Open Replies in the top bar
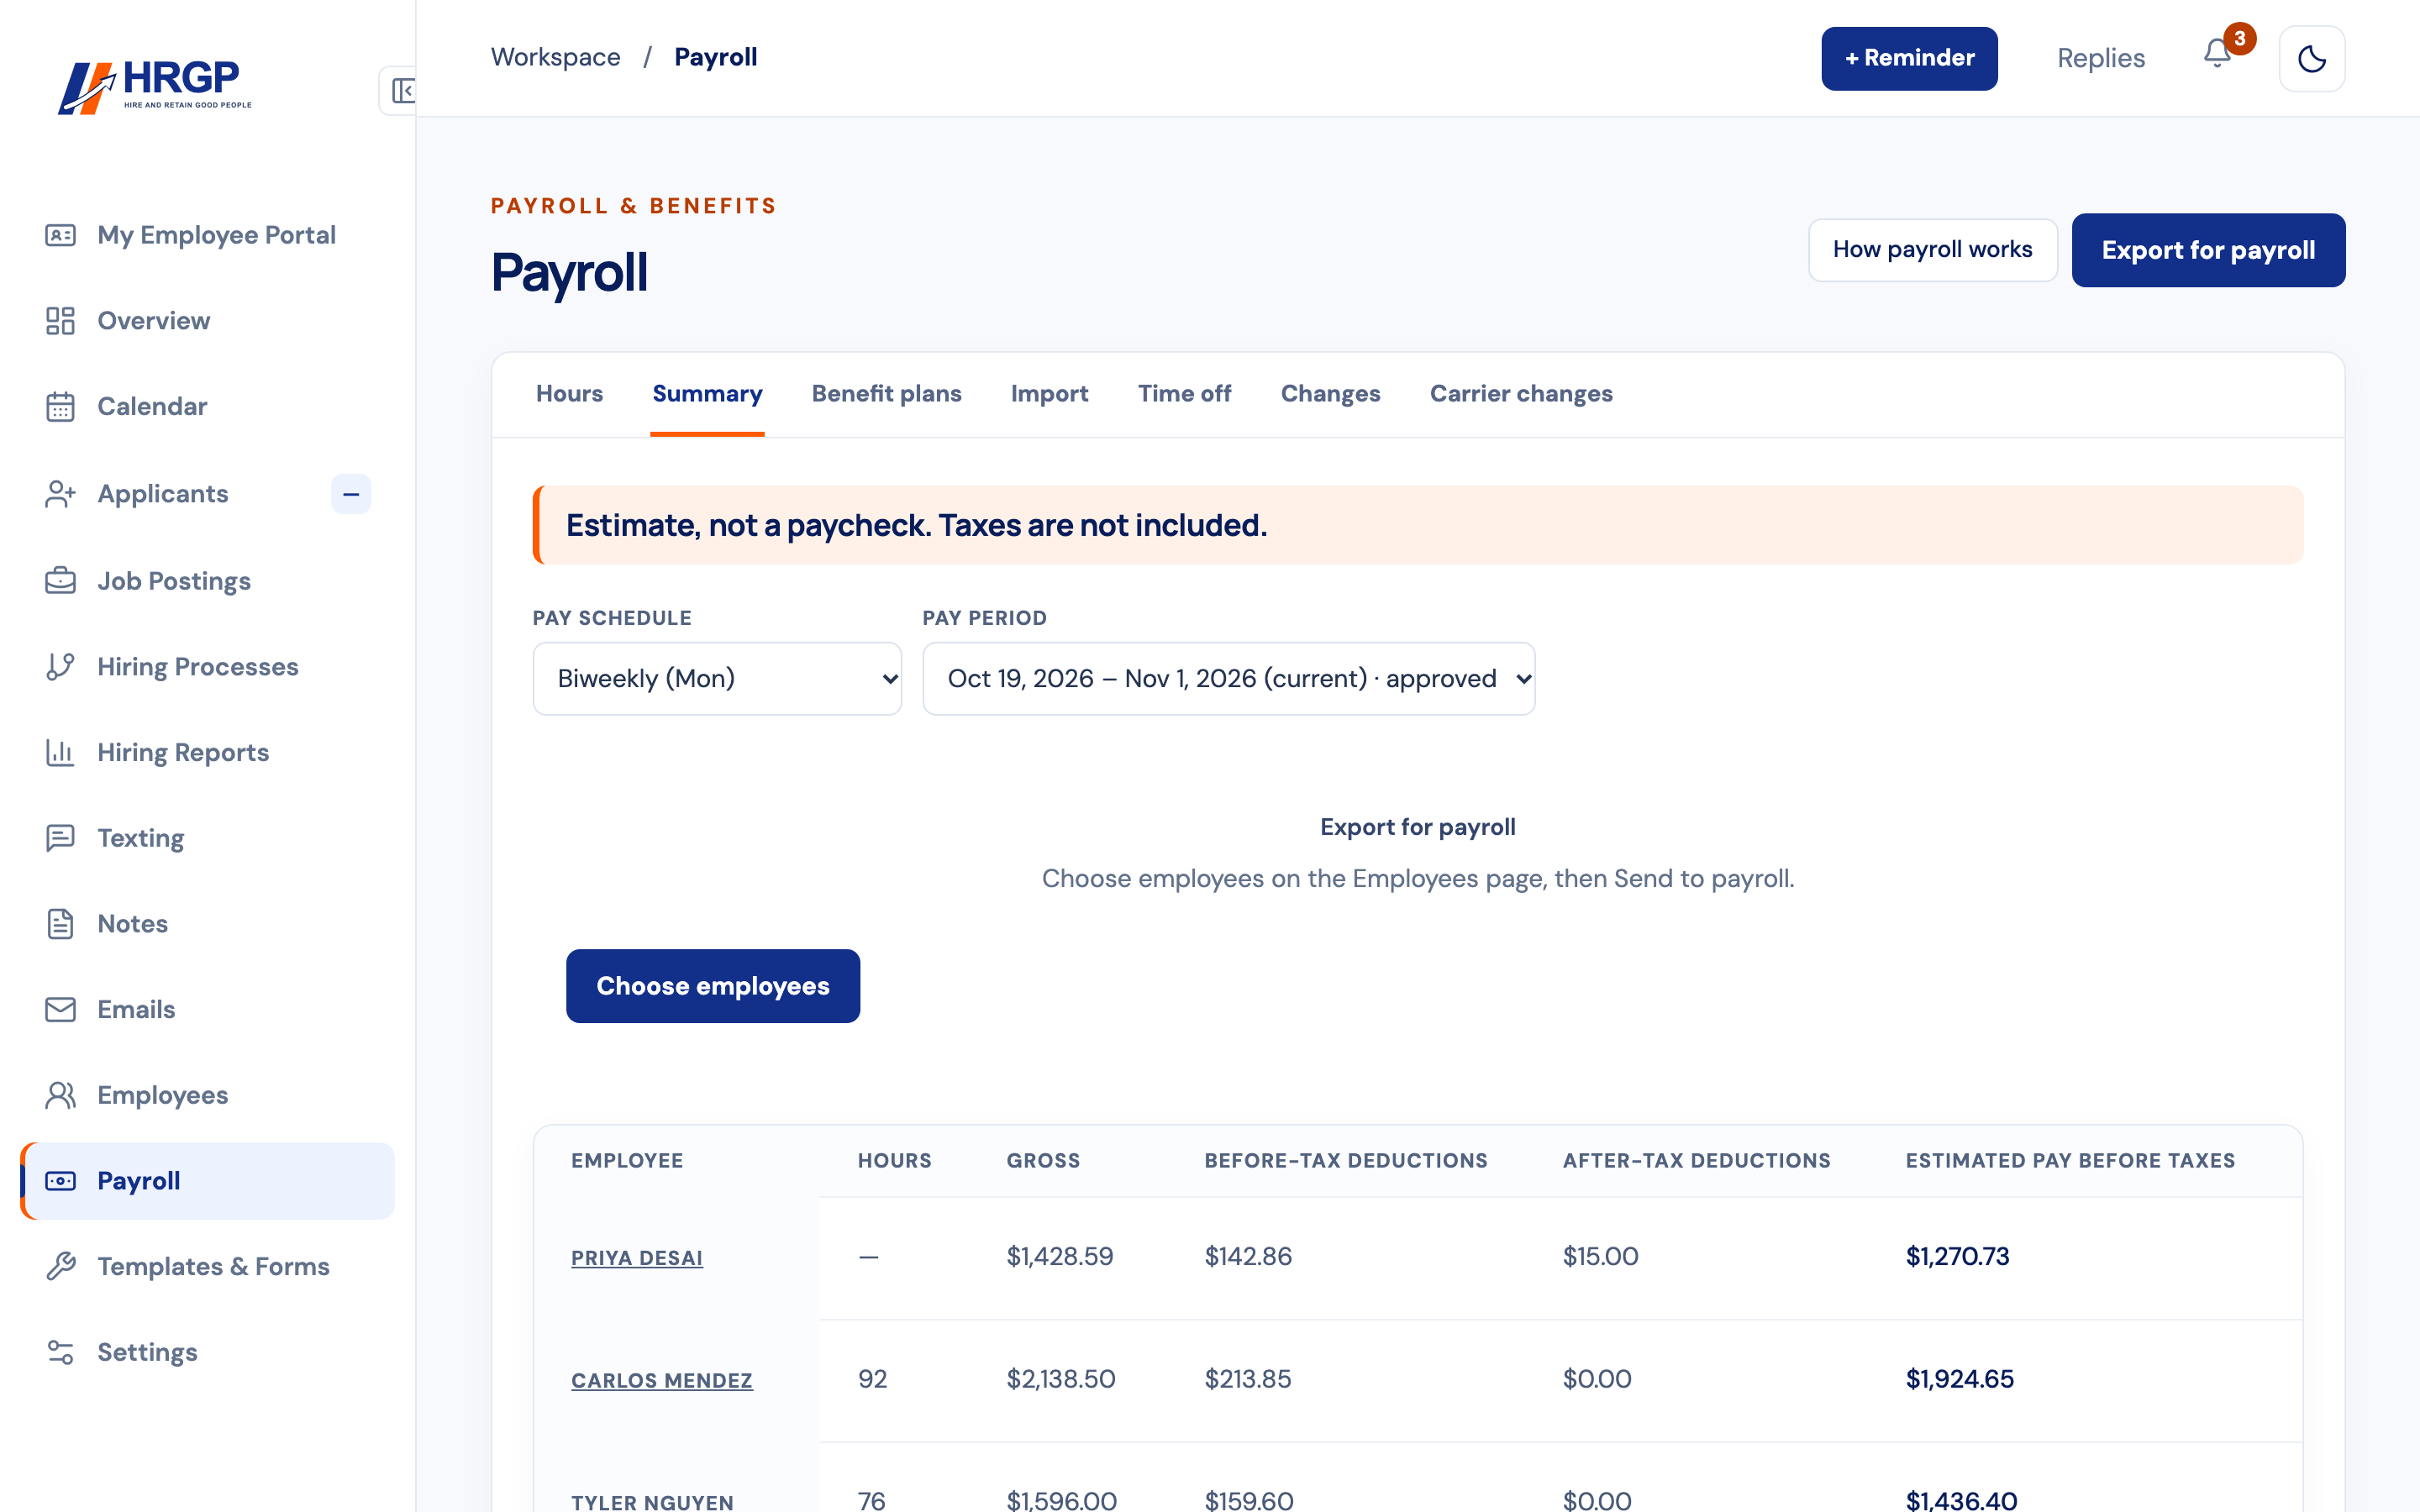This screenshot has height=1512, width=2420. (2100, 59)
